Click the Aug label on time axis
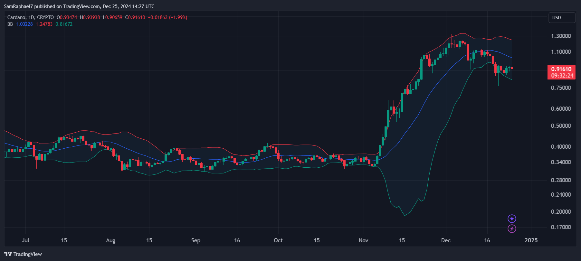Image resolution: width=581 pixels, height=261 pixels. 110,240
